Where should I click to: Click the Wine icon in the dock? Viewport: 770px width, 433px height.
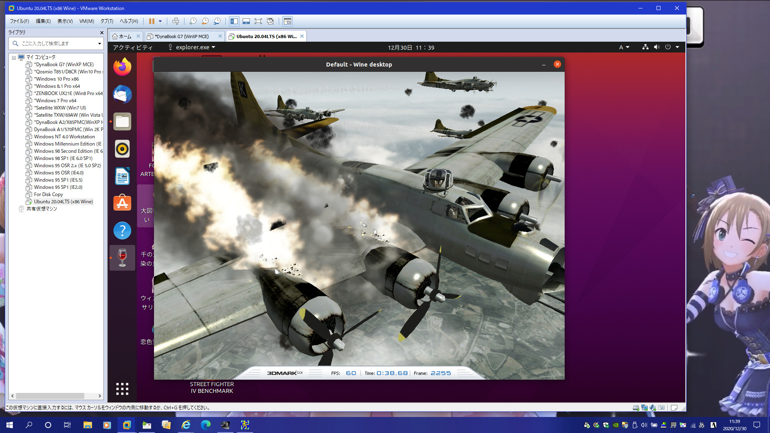click(x=122, y=258)
